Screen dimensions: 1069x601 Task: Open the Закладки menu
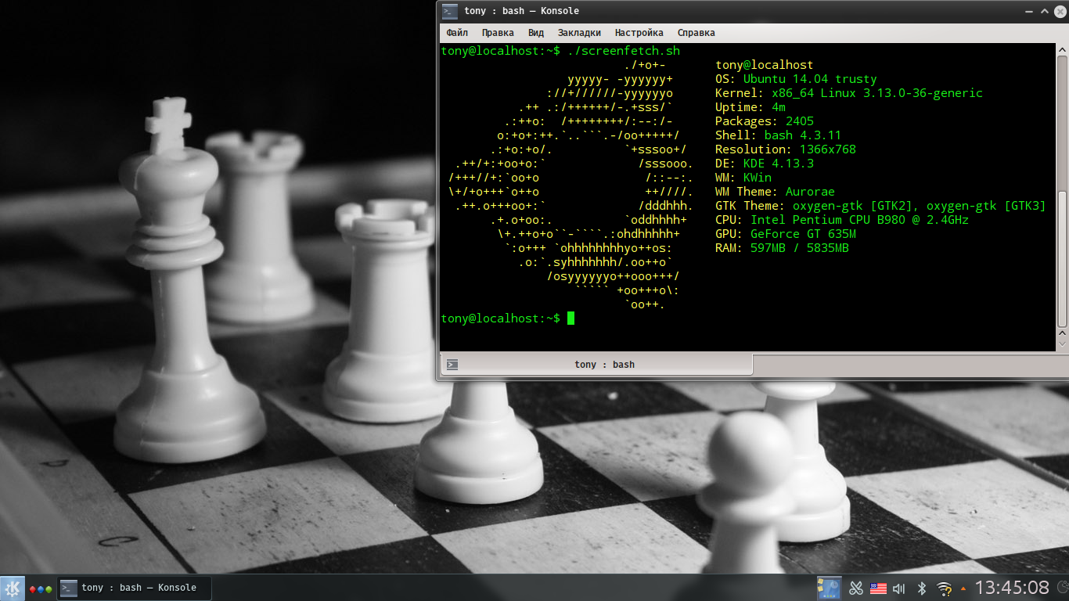pyautogui.click(x=579, y=33)
